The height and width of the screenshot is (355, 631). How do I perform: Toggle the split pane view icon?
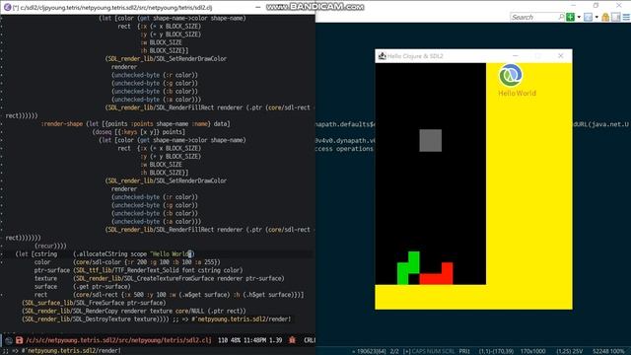tap(615, 17)
